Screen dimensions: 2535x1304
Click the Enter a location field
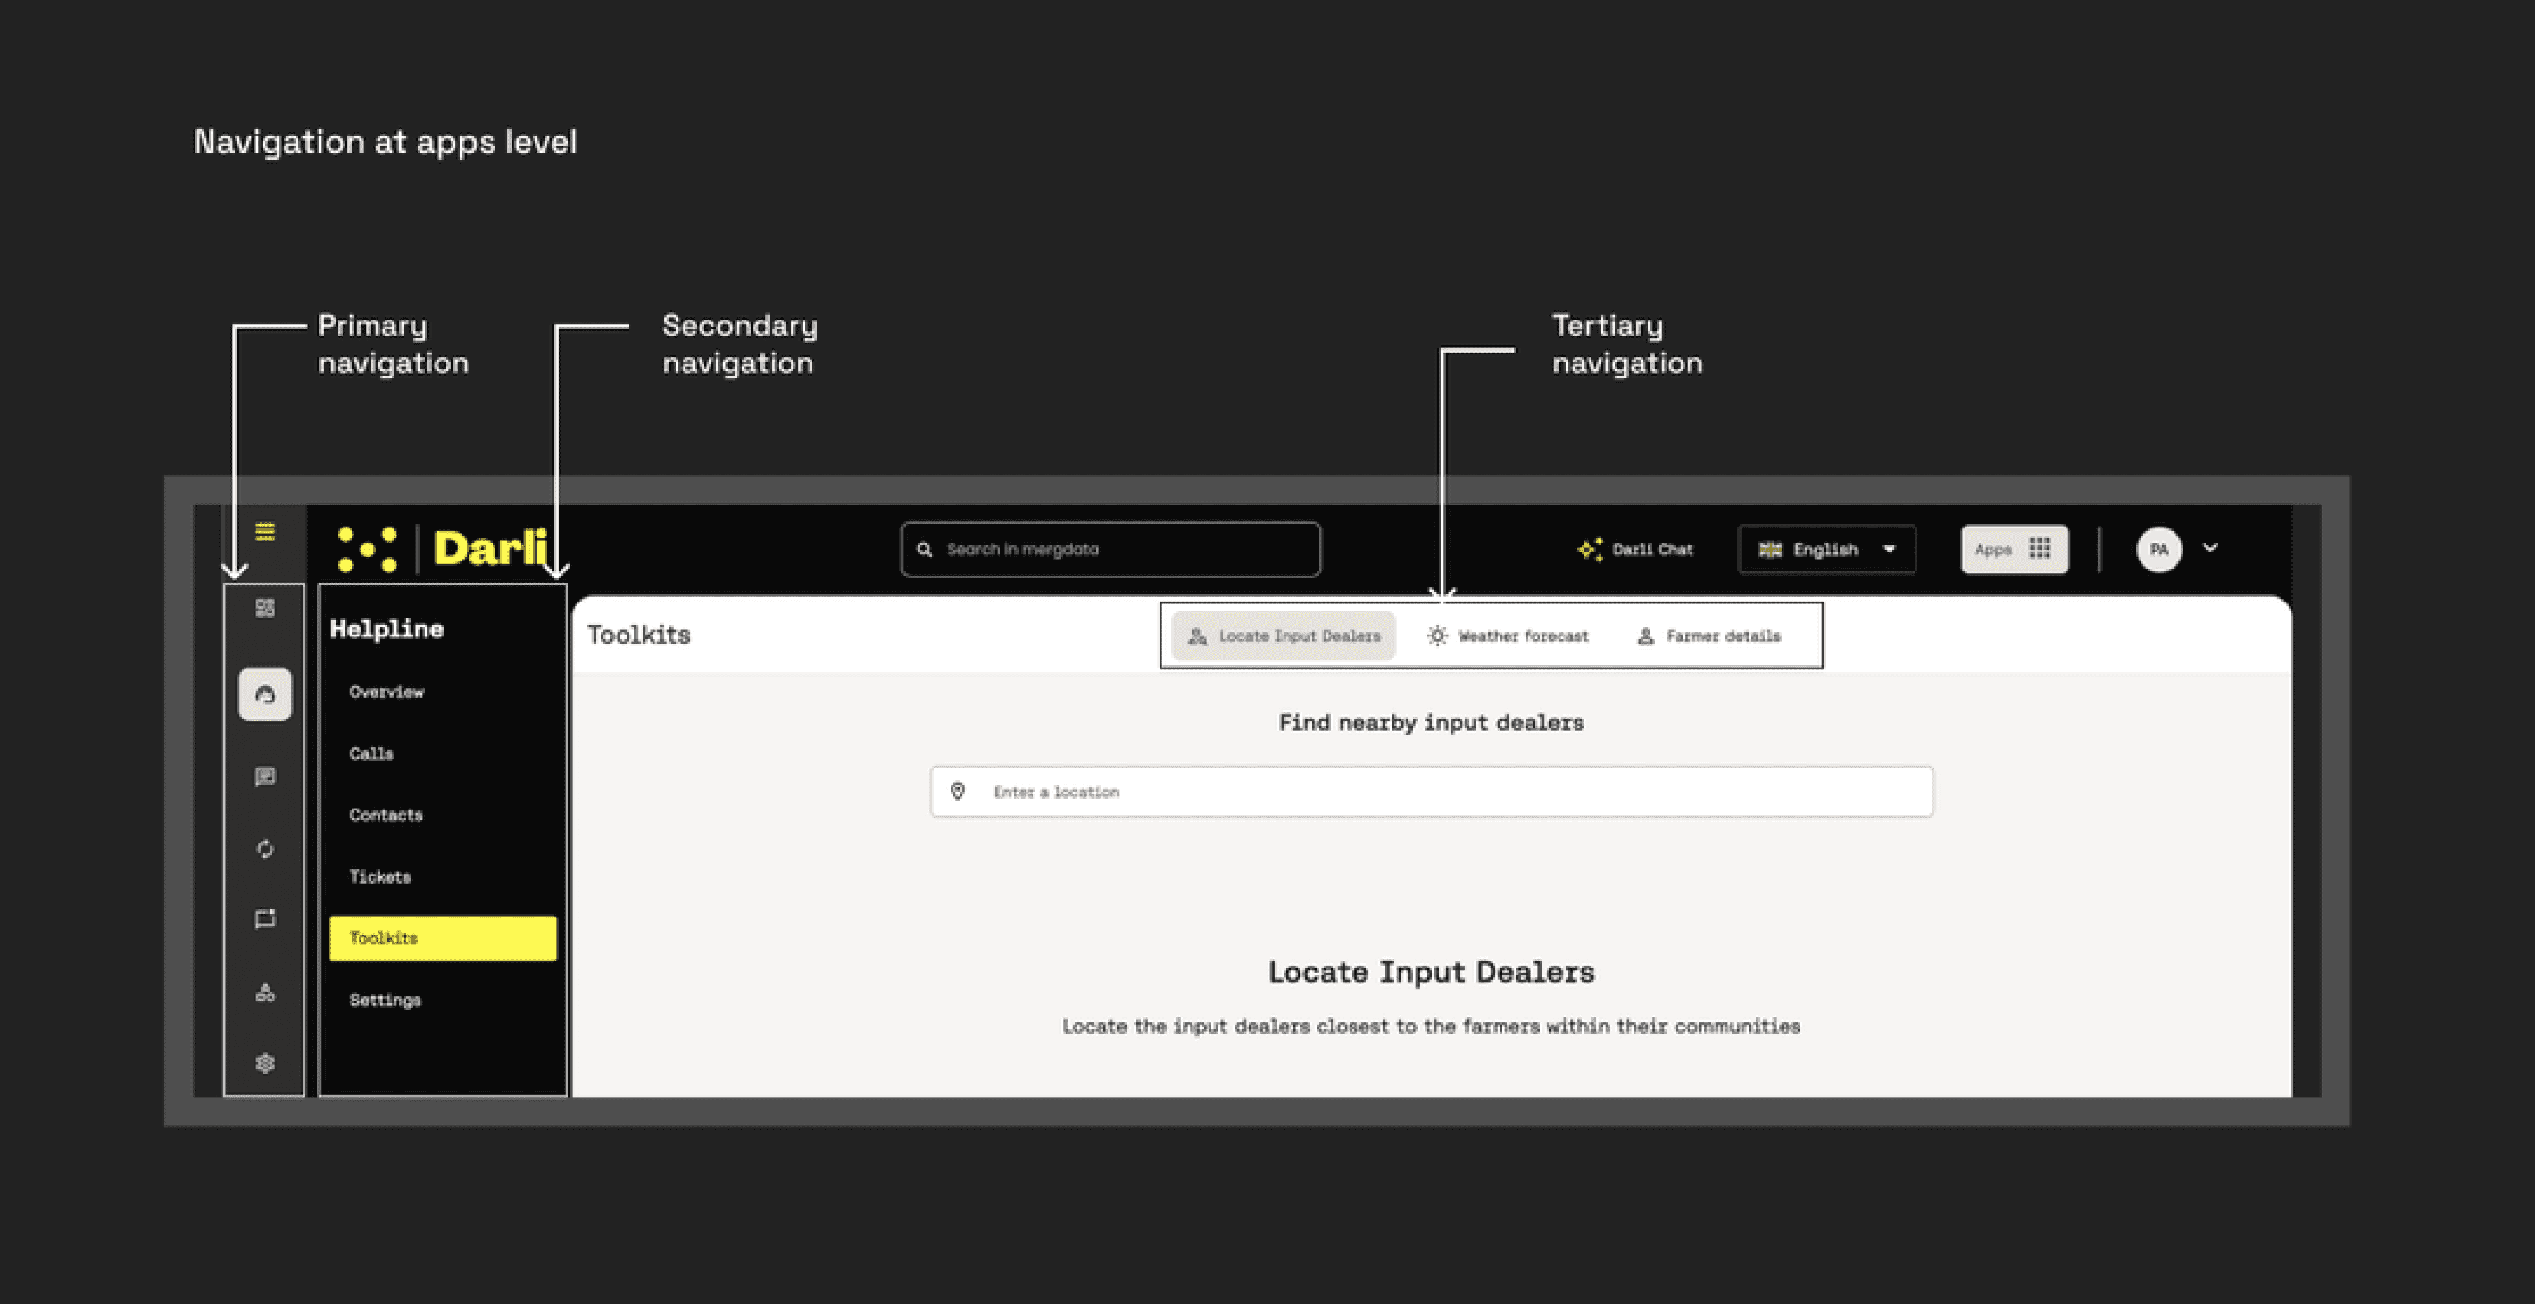1431,791
